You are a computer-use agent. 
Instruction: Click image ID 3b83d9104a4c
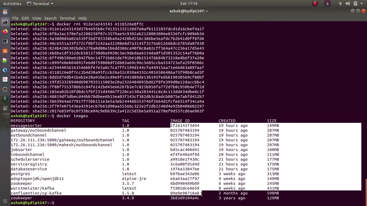pos(185,198)
